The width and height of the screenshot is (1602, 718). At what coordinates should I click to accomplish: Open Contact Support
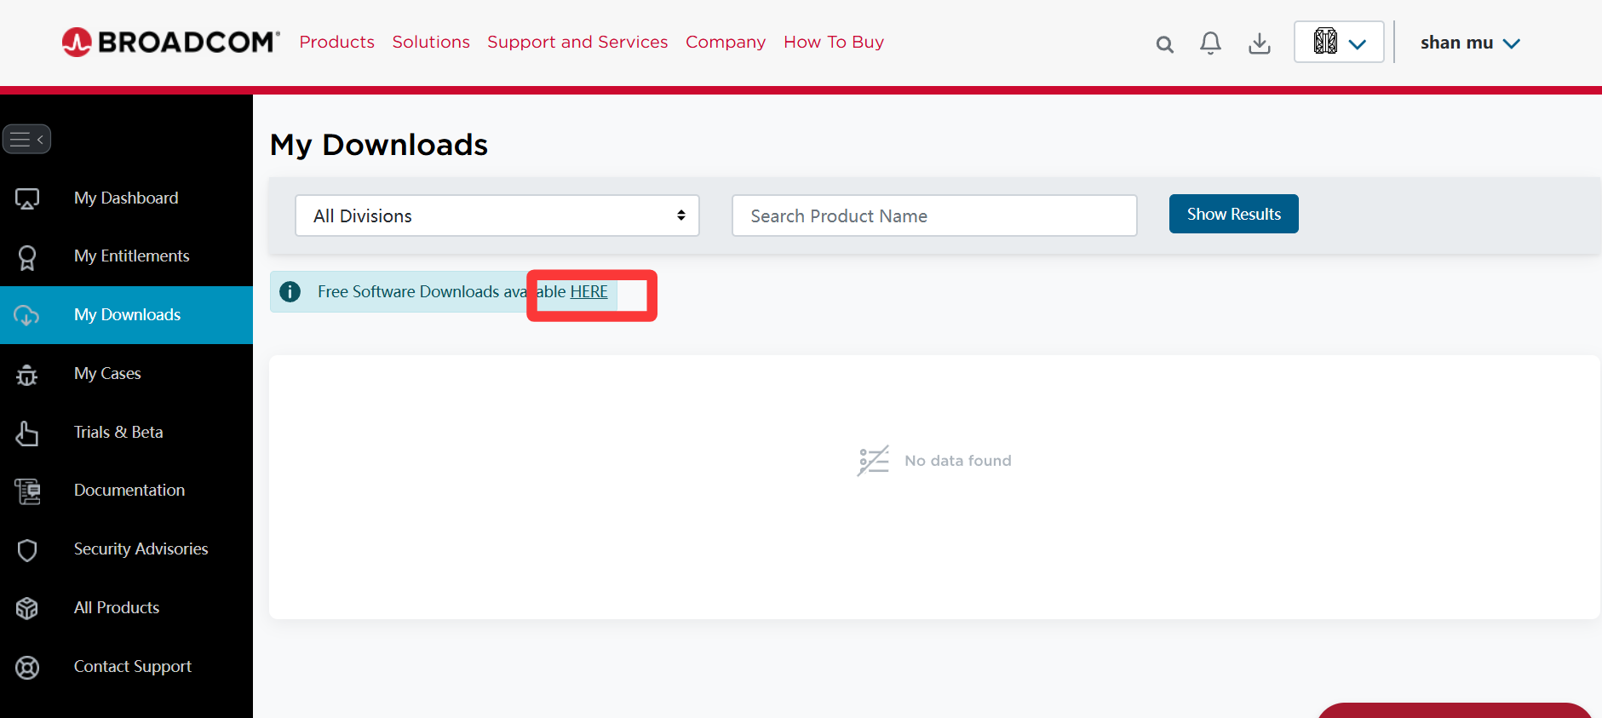126,666
